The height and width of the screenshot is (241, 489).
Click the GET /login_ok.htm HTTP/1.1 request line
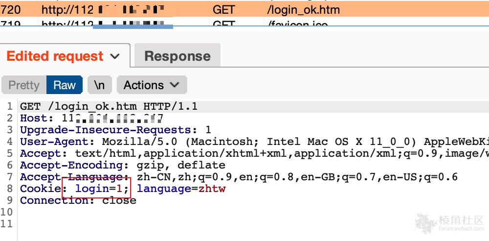(109, 106)
